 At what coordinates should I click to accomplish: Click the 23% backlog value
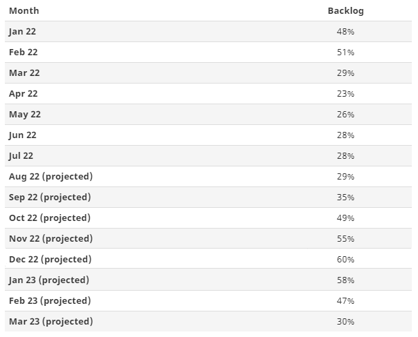coord(346,94)
